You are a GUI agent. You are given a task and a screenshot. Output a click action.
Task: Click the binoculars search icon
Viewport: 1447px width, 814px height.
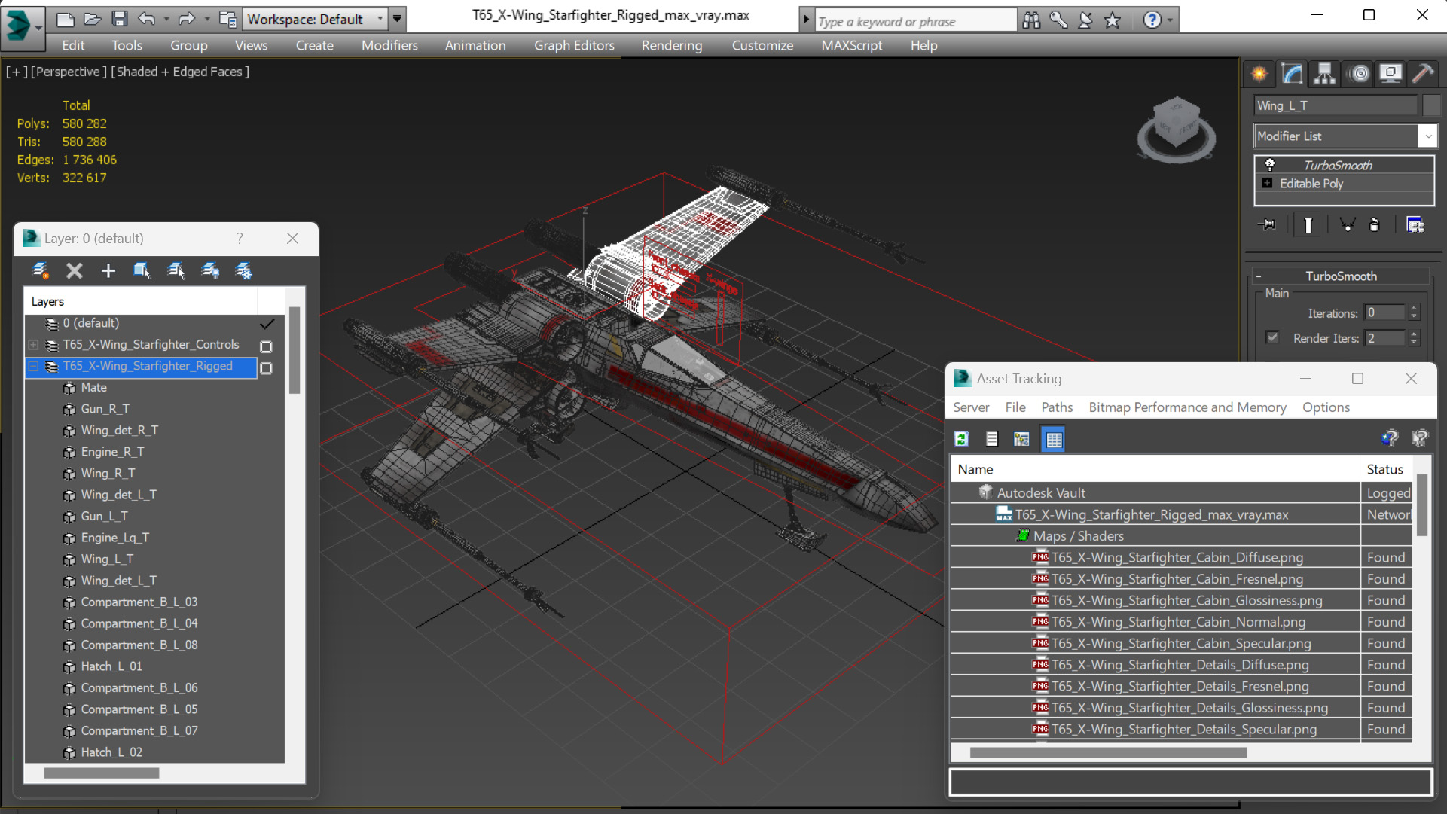(x=1031, y=20)
